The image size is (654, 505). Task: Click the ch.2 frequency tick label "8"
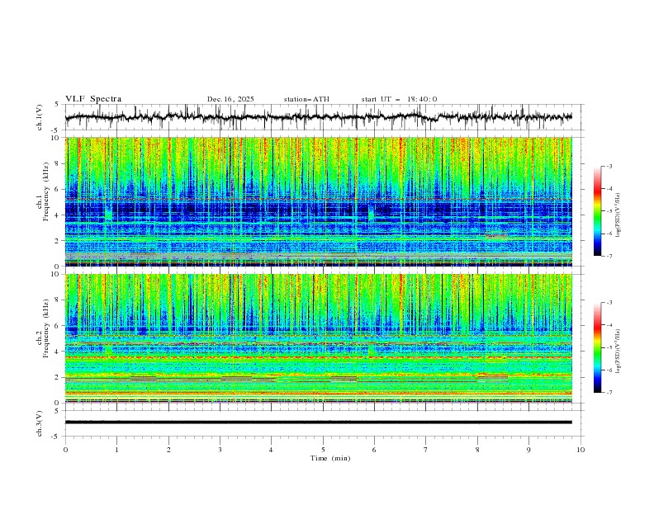pos(58,300)
